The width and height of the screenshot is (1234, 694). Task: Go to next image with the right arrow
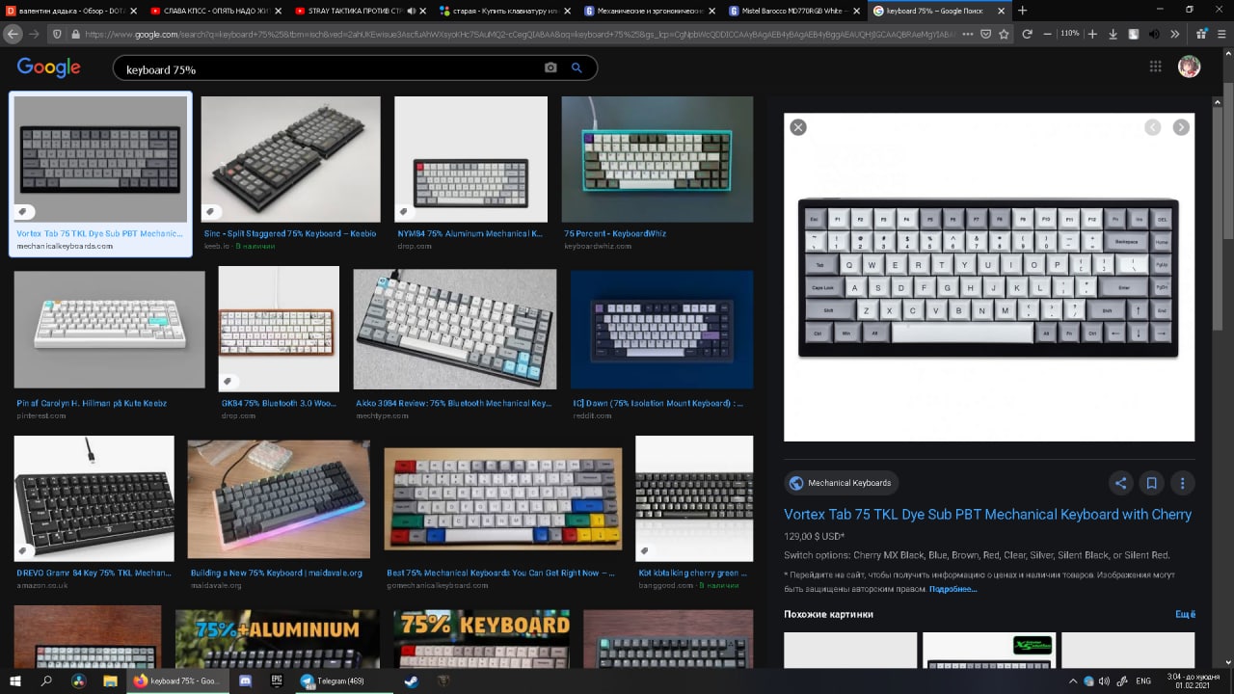[1181, 127]
